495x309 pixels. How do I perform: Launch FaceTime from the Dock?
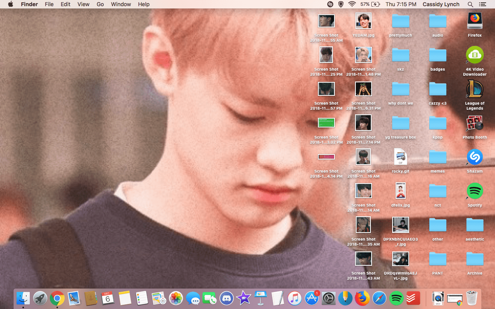click(210, 298)
